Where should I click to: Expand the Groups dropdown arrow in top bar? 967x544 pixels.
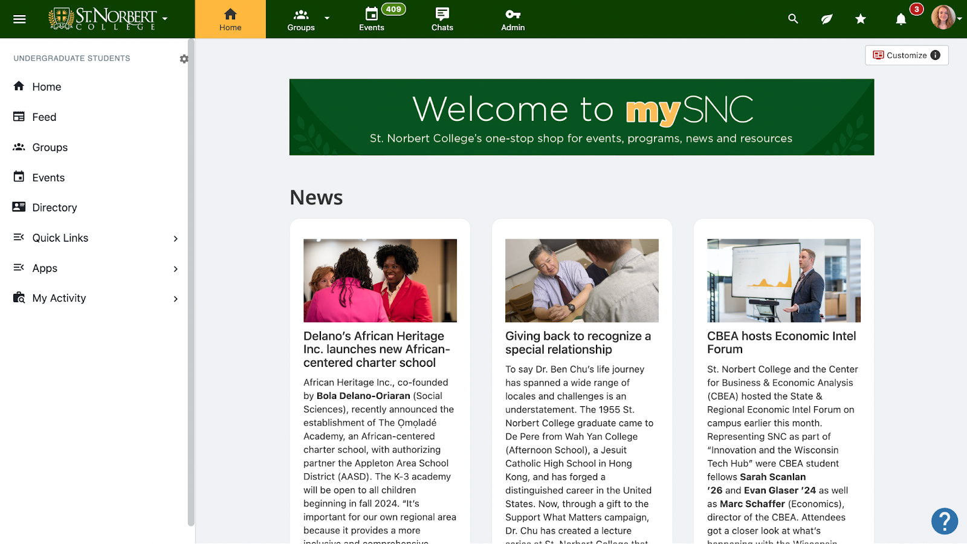tap(327, 18)
